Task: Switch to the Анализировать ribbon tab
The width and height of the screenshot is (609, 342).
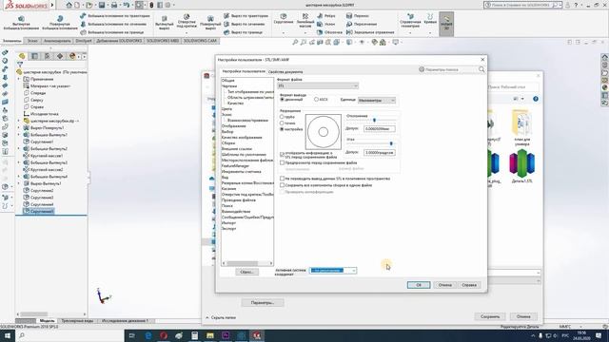Action: click(57, 41)
